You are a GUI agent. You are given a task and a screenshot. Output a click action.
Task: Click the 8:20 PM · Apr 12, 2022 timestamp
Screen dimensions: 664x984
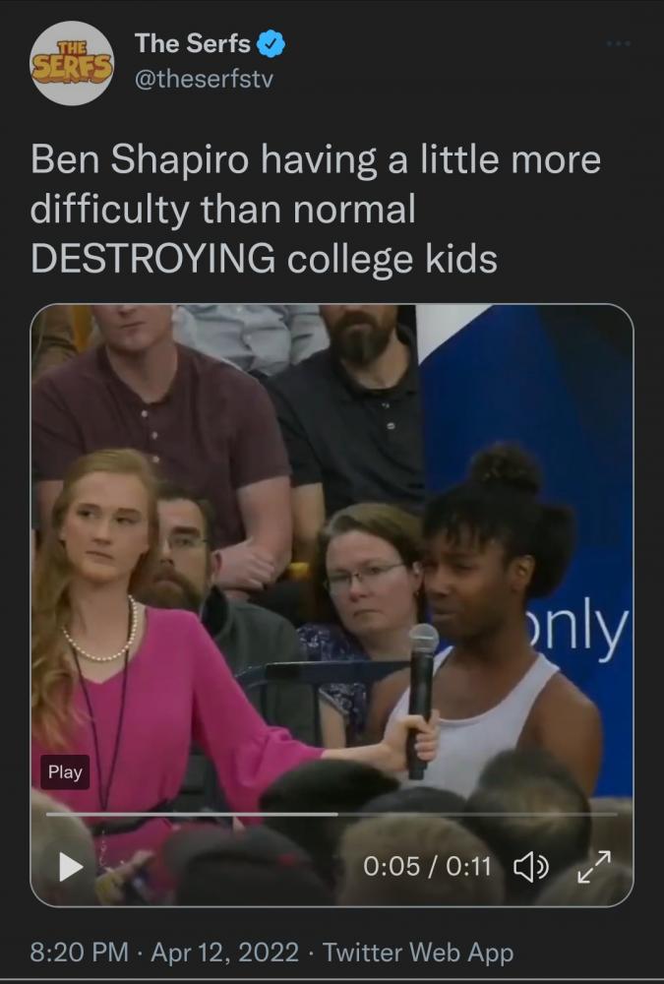[164, 952]
